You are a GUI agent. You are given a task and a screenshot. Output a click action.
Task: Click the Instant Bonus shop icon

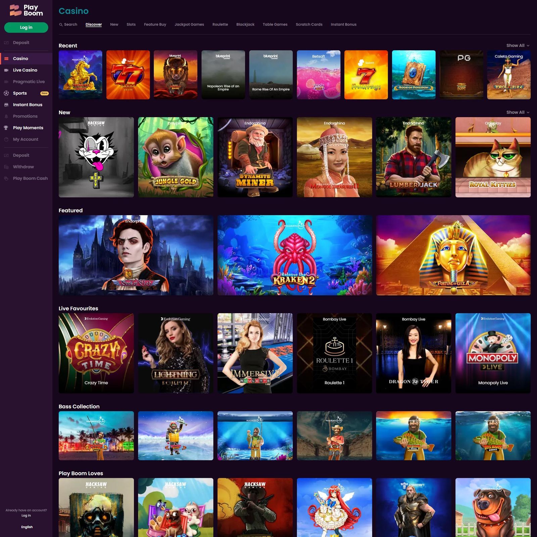pyautogui.click(x=6, y=105)
